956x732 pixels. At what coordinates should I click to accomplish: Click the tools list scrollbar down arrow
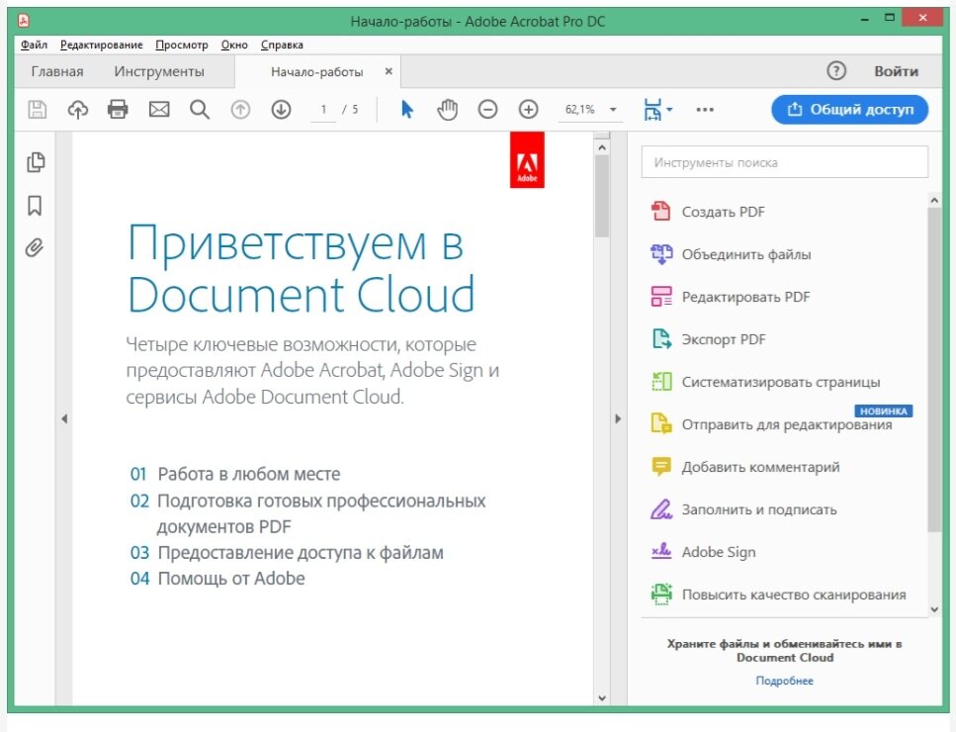coord(934,609)
